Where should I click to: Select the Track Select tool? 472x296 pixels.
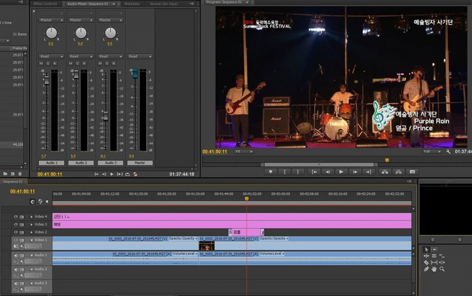pos(434,249)
